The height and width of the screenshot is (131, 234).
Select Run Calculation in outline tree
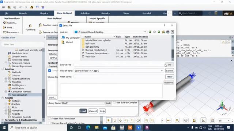tap(19, 95)
